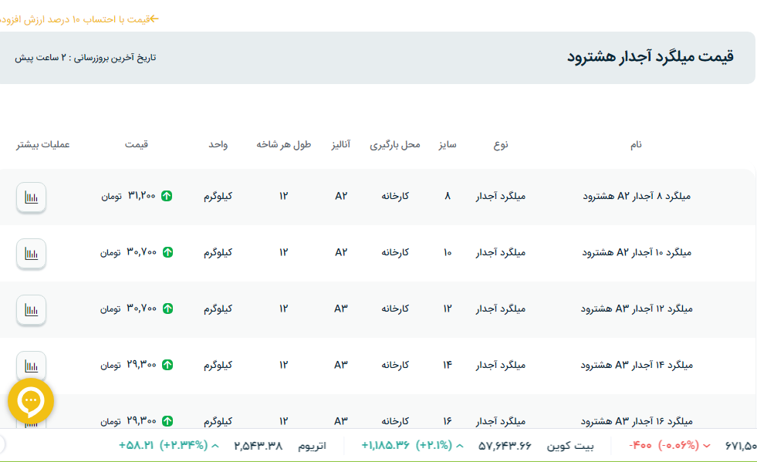Click chart button for میلگرد ۱۴ آجدار row

[x=32, y=366]
